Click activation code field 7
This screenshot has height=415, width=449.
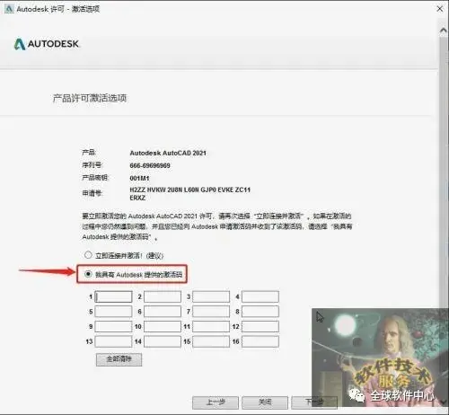coord(211,312)
